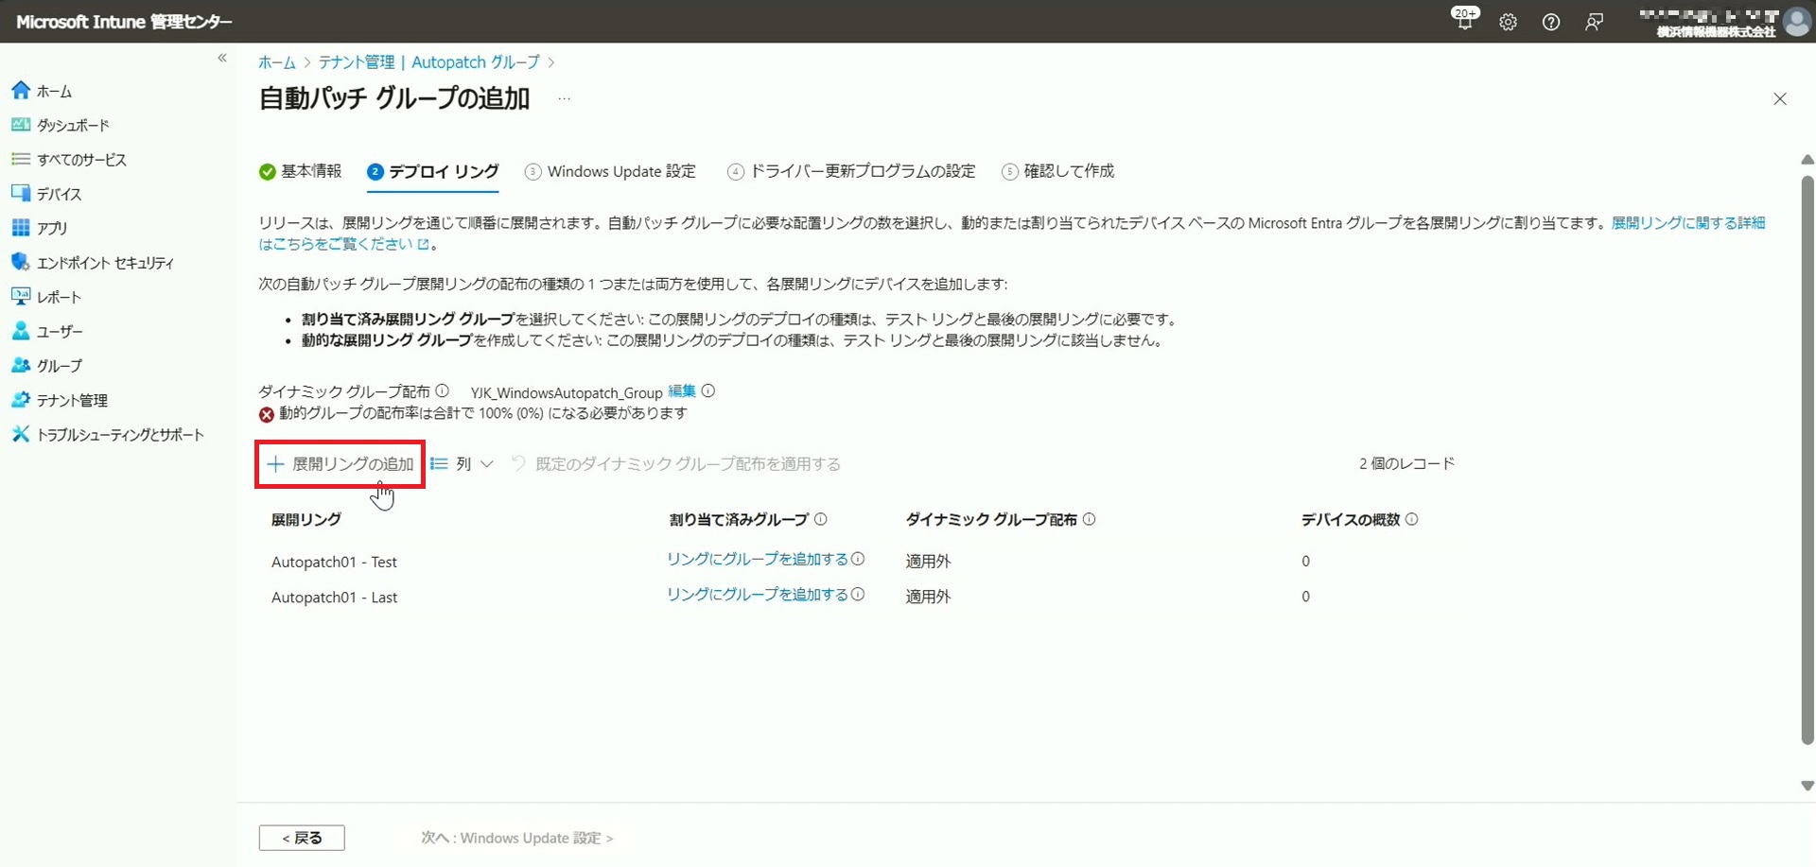Click 編集 link next to YJK_WindowsAutopatch_Group
The width and height of the screenshot is (1816, 867).
coord(681,391)
